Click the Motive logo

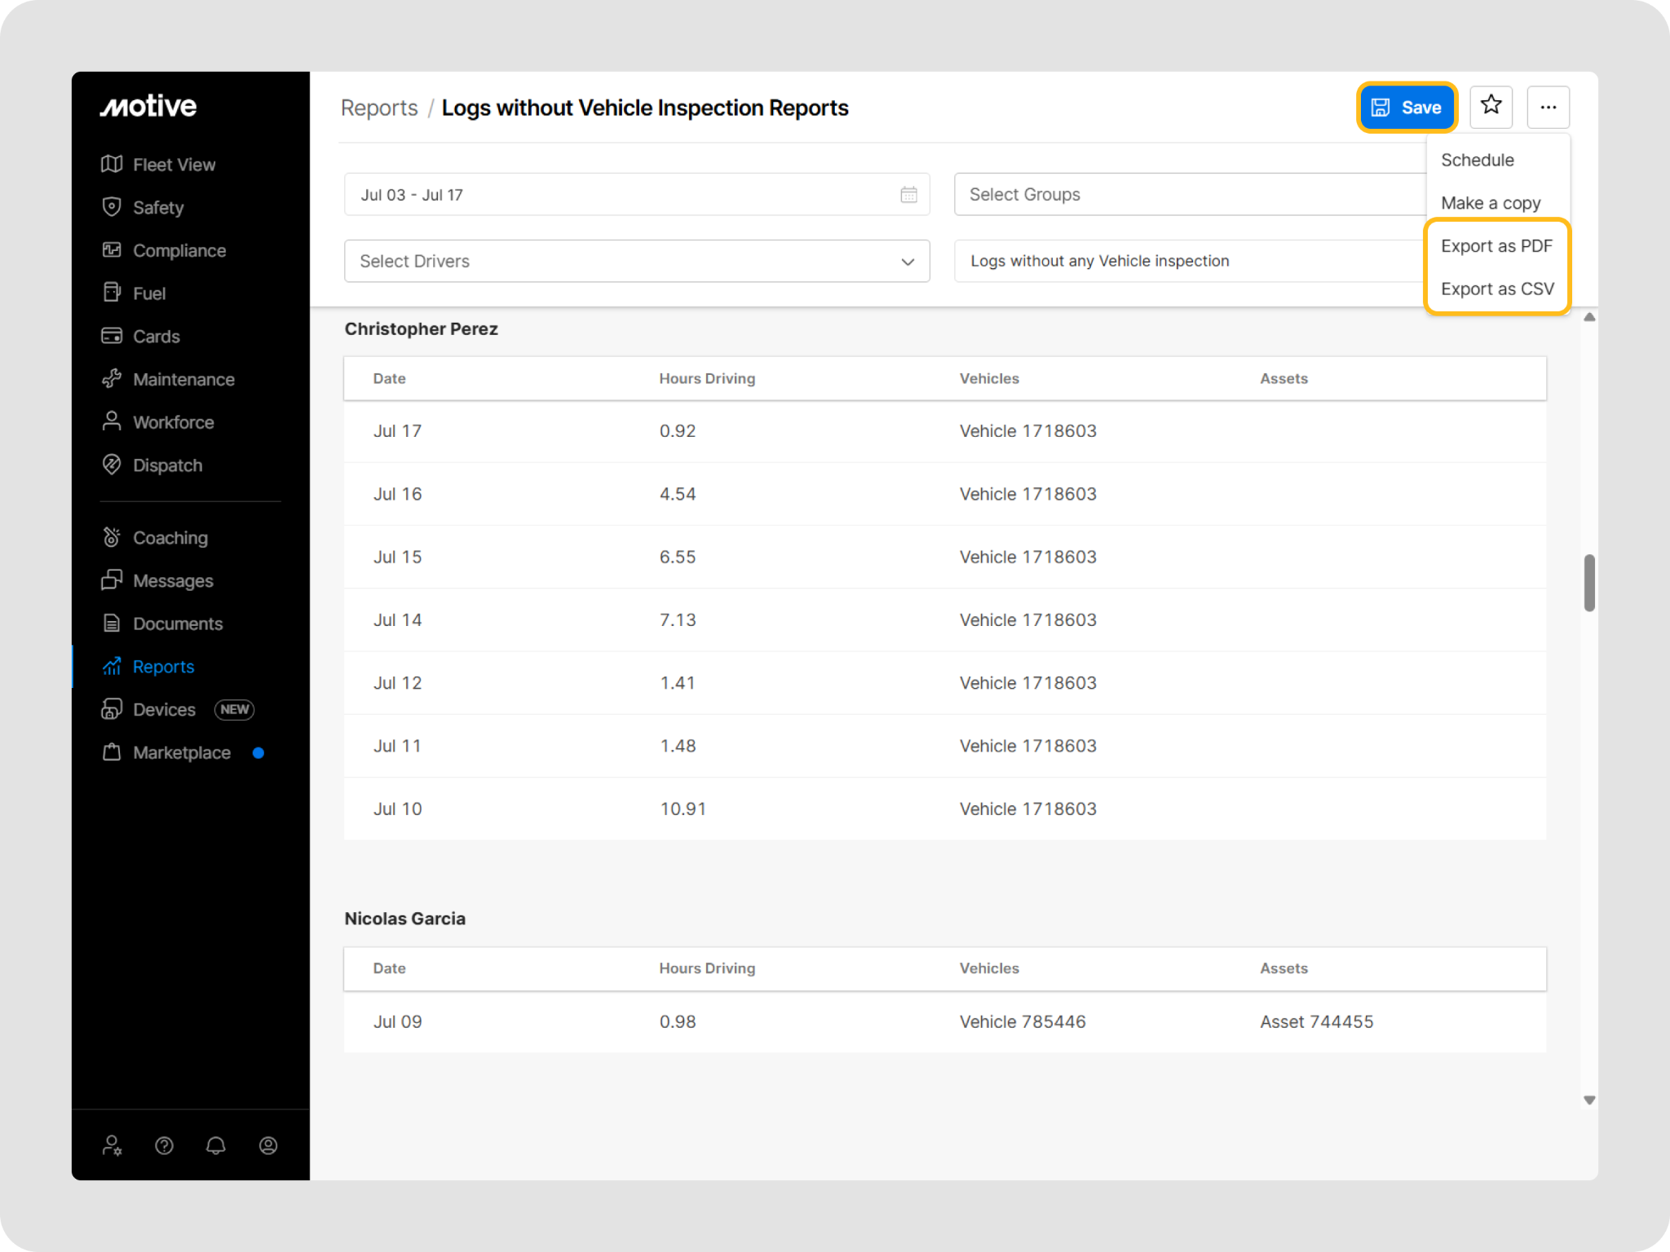pyautogui.click(x=148, y=106)
